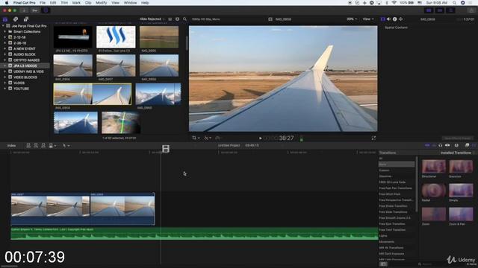
Task: Open the Hide Rejected filter dropdown
Action: [x=152, y=19]
